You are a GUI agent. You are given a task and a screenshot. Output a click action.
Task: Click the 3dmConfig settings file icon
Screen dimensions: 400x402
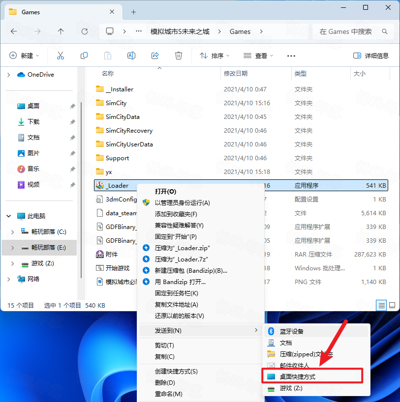(x=99, y=199)
